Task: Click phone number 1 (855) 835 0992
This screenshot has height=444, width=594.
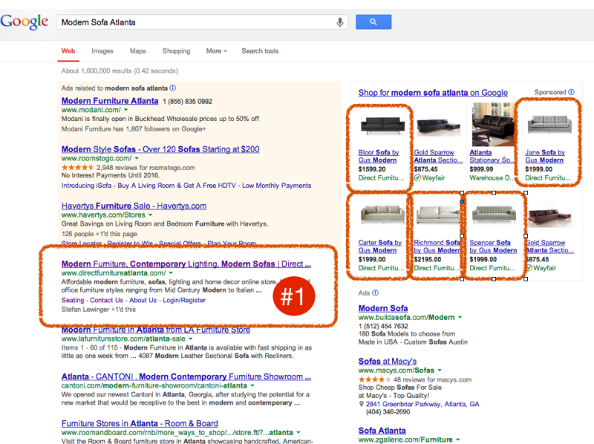Action: coord(188,102)
